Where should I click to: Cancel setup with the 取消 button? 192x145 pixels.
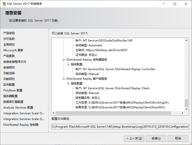178,138
